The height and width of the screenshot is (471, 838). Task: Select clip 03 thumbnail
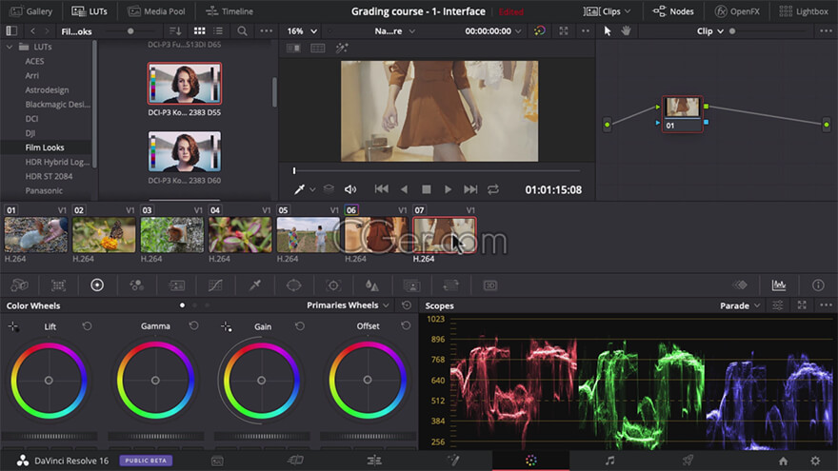tap(172, 235)
